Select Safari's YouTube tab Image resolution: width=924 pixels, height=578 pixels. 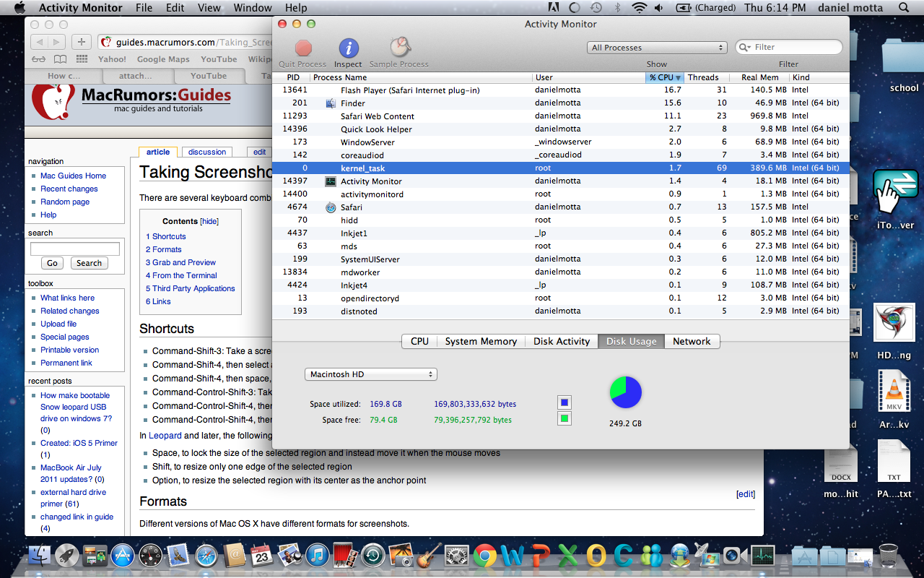pos(209,76)
